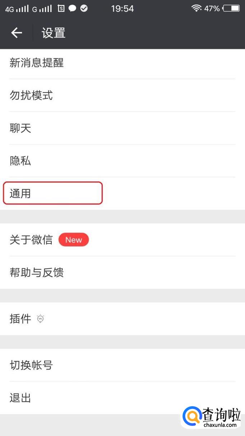Open 勿扰模式 settings
Screen dimensions: 245x436
(x=31, y=95)
